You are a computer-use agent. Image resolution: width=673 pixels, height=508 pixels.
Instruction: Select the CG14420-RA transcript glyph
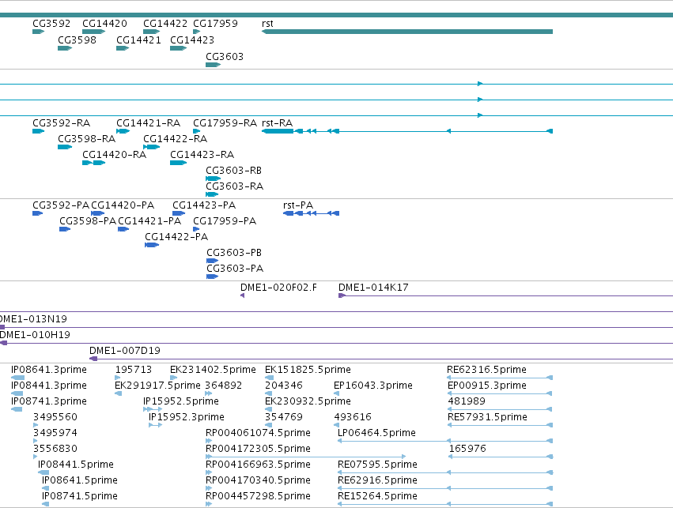(x=93, y=163)
